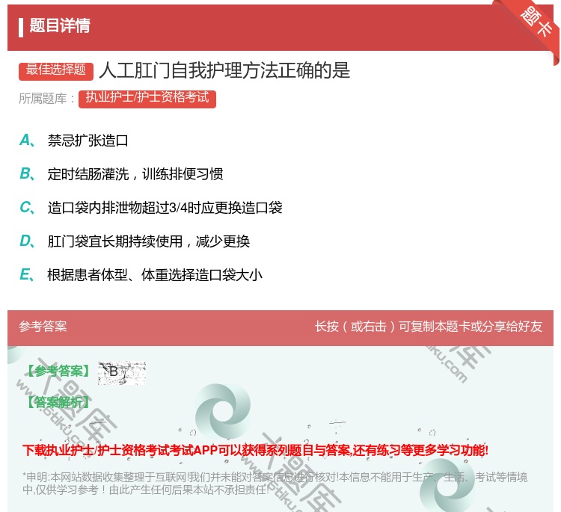Click the 所属题库 label
Viewport: 561px width, 512px height.
coord(46,99)
